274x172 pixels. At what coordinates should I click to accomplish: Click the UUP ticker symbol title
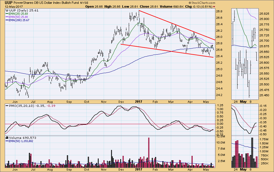click(9, 3)
